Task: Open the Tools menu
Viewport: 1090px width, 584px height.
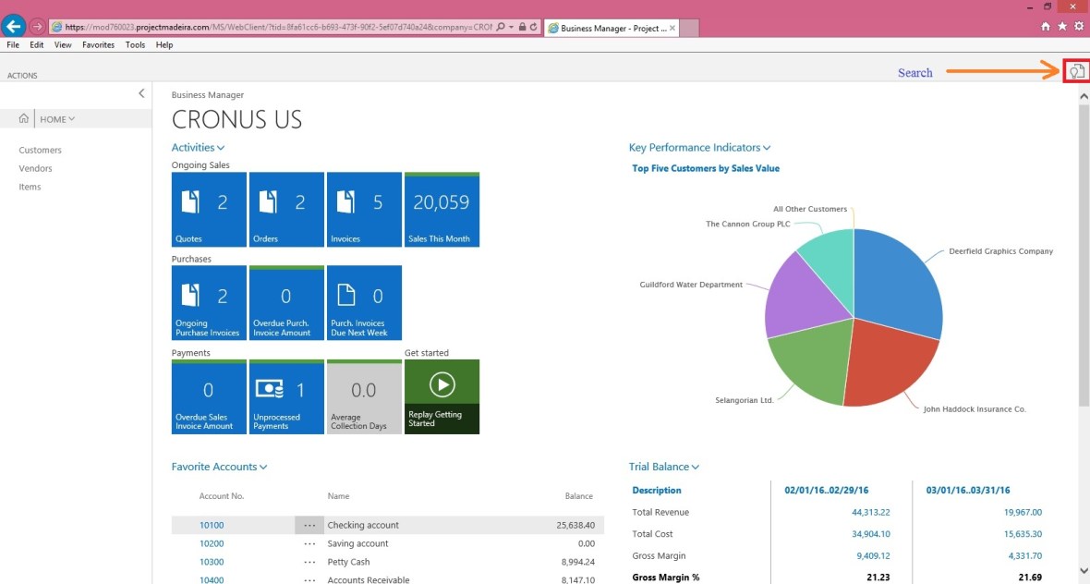Action: 135,44
